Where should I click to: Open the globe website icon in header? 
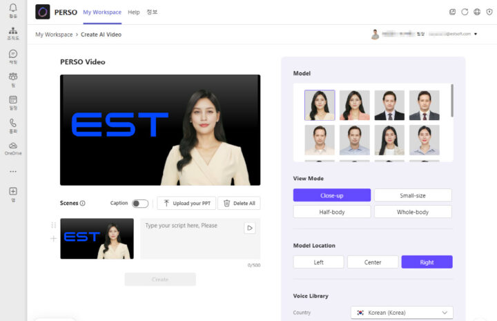click(x=477, y=12)
